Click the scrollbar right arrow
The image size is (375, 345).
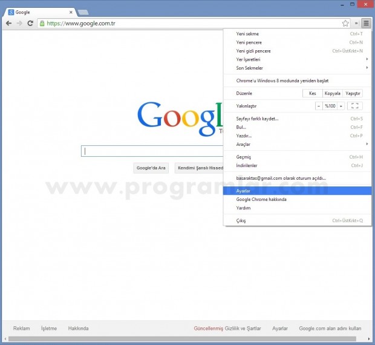tap(369, 339)
